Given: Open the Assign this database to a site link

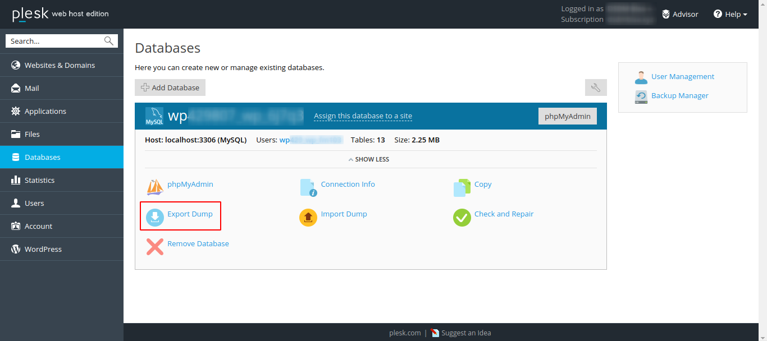Looking at the screenshot, I should (362, 116).
